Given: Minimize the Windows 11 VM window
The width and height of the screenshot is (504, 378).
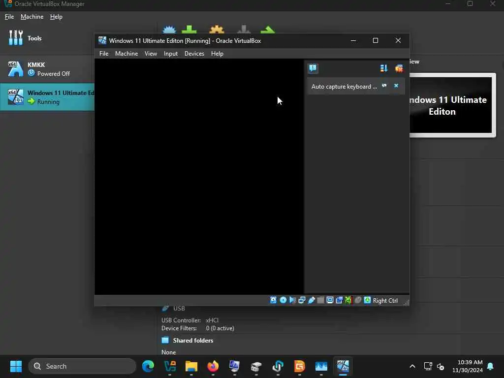Looking at the screenshot, I should pos(353,40).
